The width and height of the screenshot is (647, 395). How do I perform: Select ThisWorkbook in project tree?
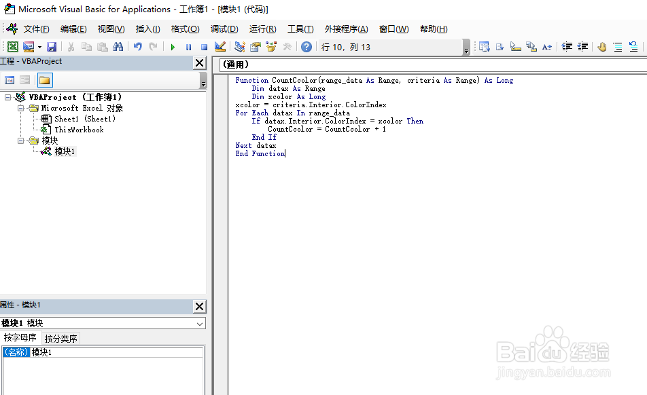point(79,130)
